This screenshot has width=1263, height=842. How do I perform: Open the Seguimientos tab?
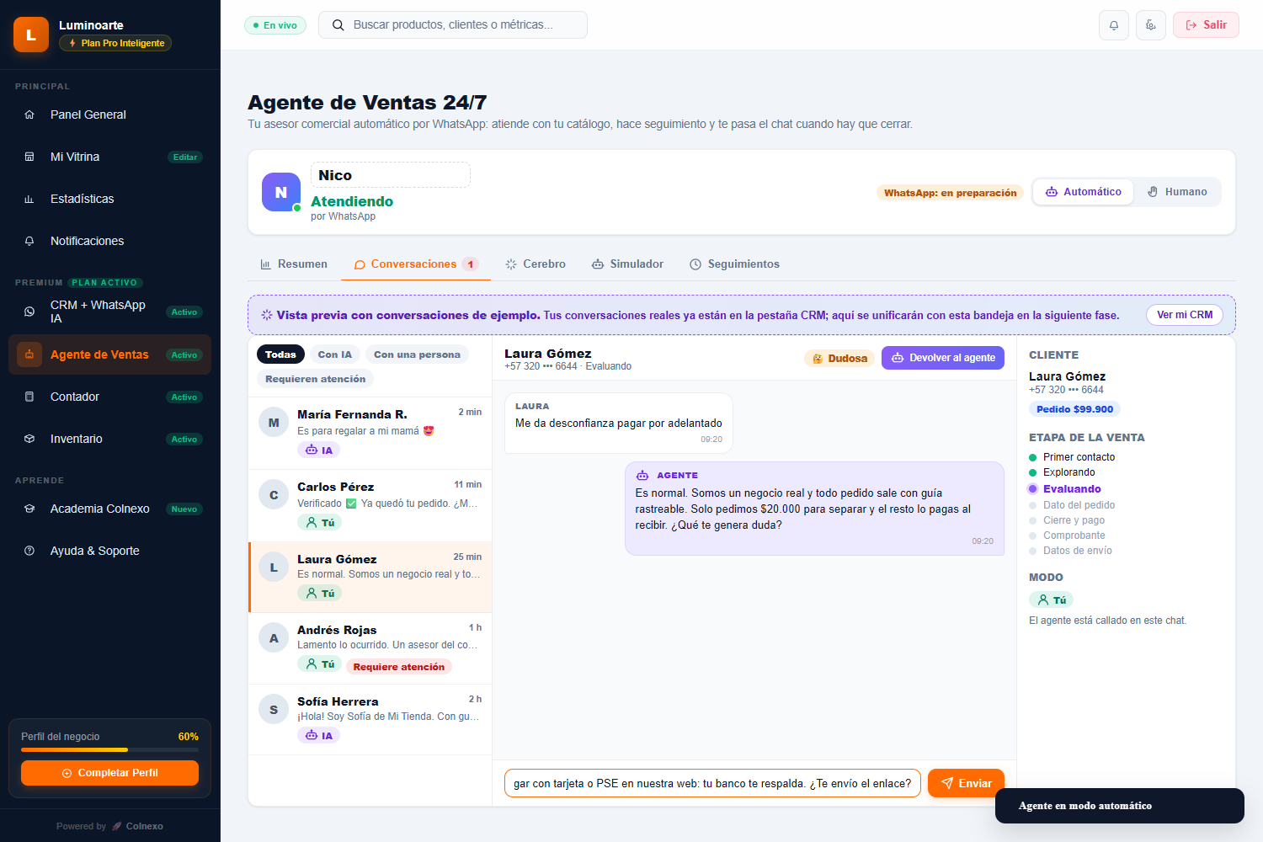click(x=735, y=264)
